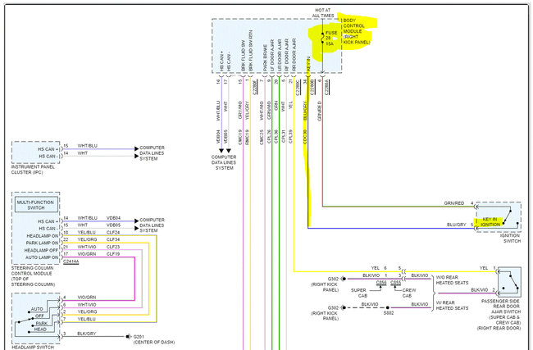The width and height of the screenshot is (533, 350).
Task: Click the "HOT AT ALL TIMES" label
Action: click(322, 13)
